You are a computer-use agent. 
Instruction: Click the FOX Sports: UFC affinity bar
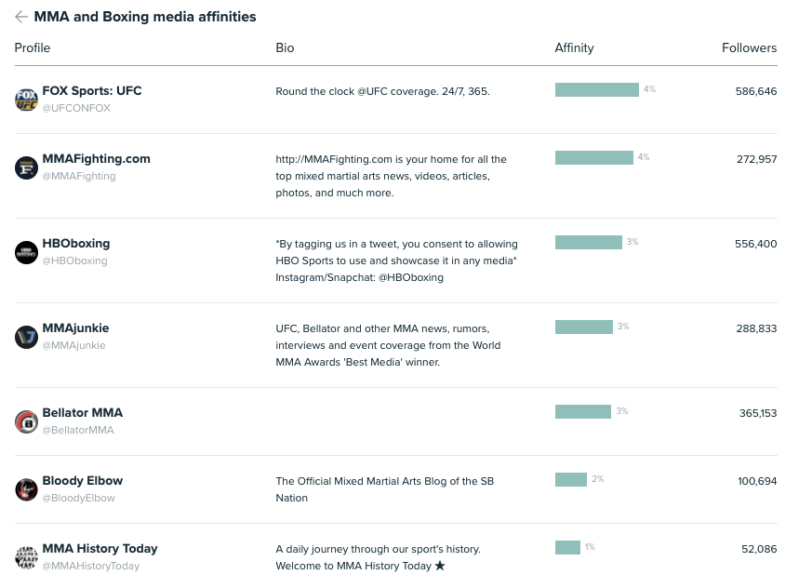pos(596,89)
